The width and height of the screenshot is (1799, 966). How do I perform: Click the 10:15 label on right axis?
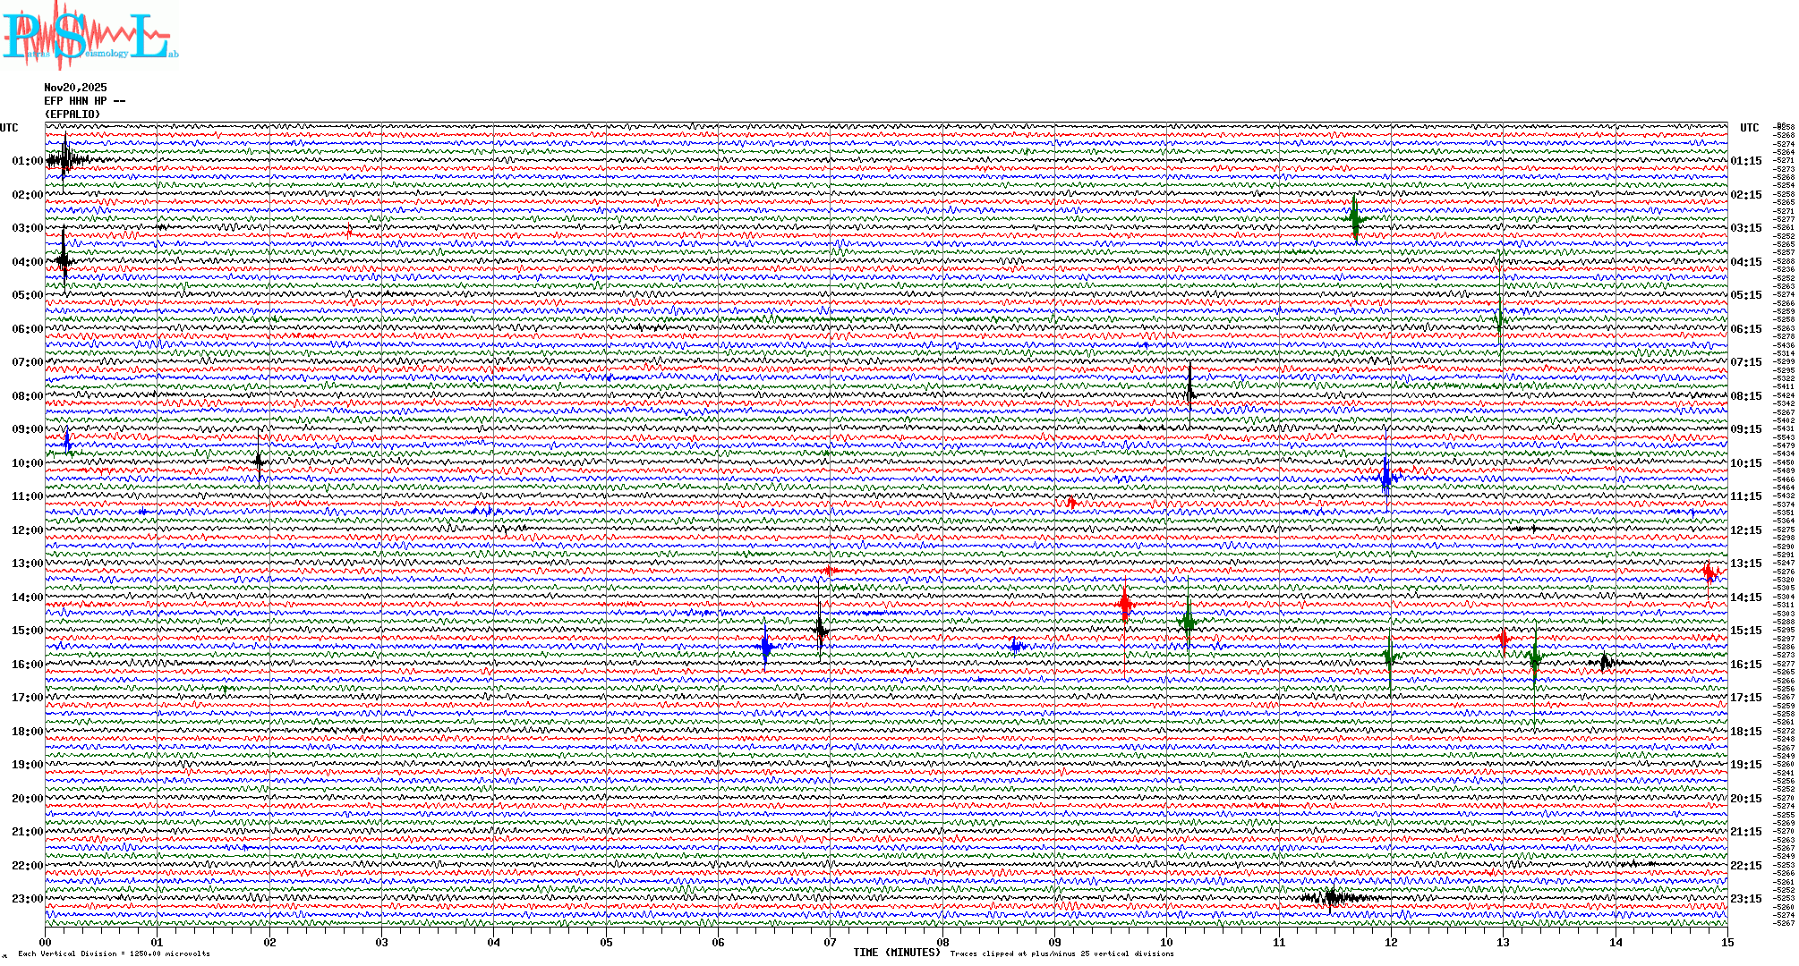click(1745, 463)
